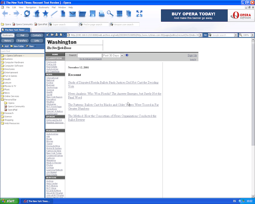The width and height of the screenshot is (255, 204).
Task: Click the EN language indicator in tray
Action: click(234, 201)
